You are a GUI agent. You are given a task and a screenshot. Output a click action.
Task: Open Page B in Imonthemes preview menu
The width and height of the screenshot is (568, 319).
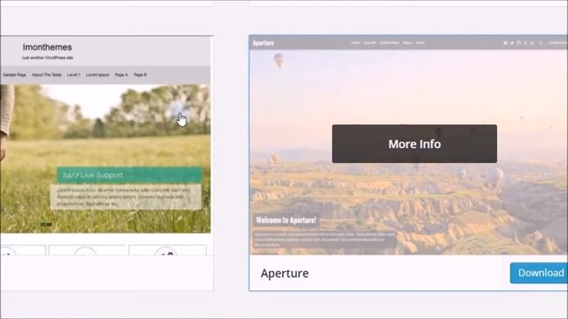[140, 74]
